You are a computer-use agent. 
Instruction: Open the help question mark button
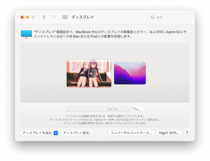(187, 133)
